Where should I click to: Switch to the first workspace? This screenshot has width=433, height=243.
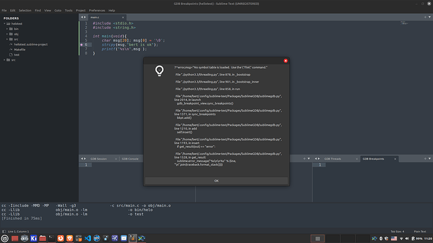coord(318,239)
